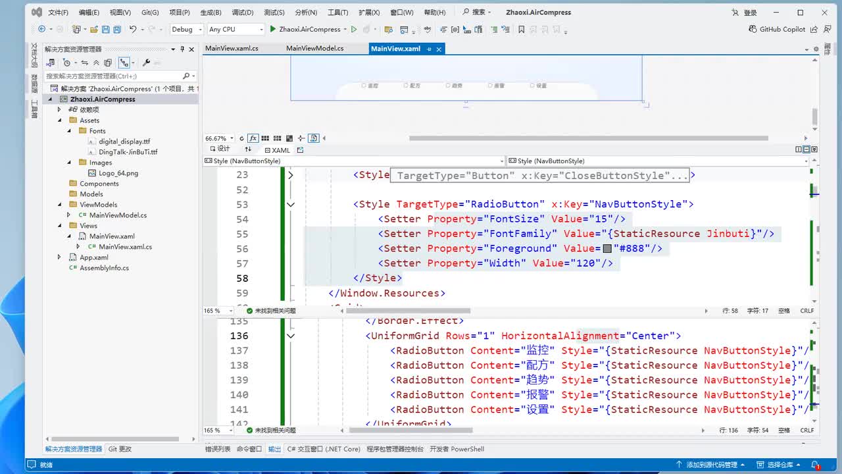Click the Undo arrow in the toolbar
The image size is (842, 474).
coord(133,29)
